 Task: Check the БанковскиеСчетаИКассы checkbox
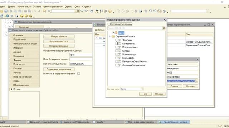click(117, 62)
